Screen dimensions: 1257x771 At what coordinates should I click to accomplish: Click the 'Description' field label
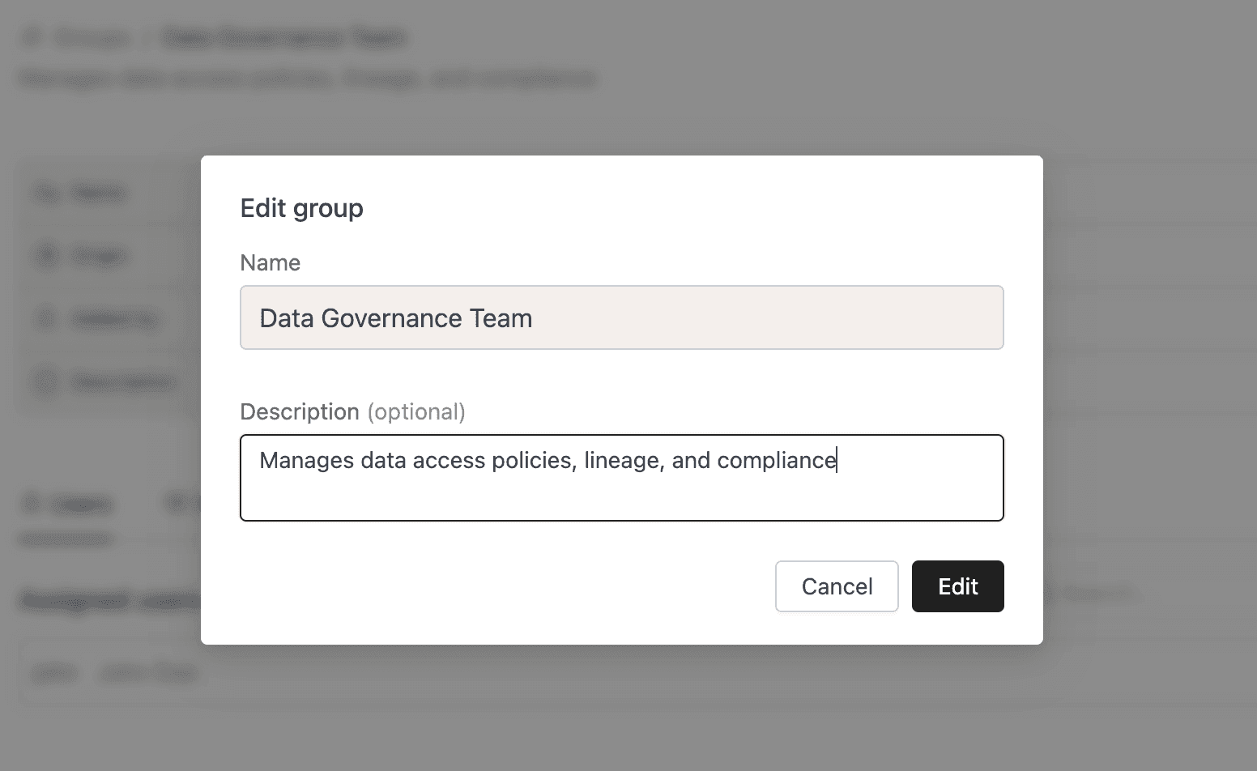click(299, 411)
